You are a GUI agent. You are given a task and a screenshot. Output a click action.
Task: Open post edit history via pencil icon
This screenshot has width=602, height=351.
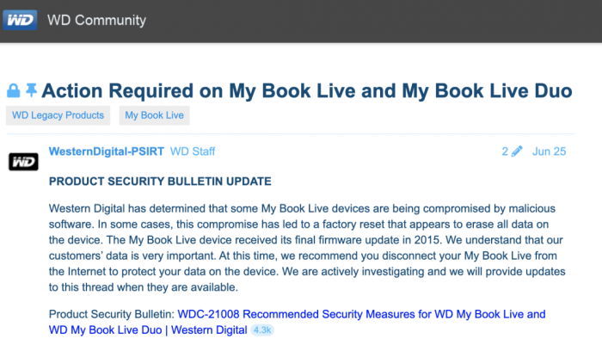pyautogui.click(x=517, y=151)
